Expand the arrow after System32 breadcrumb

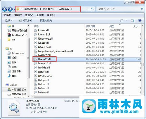pyautogui.click(x=72, y=9)
